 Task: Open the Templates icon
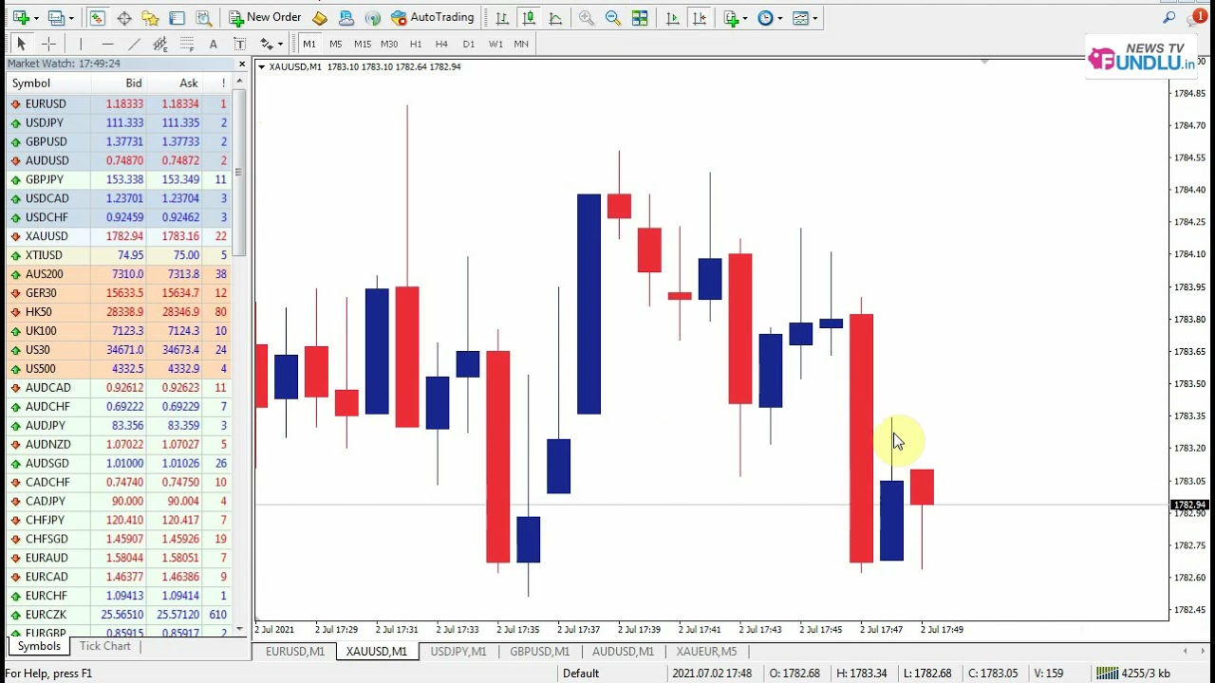800,17
